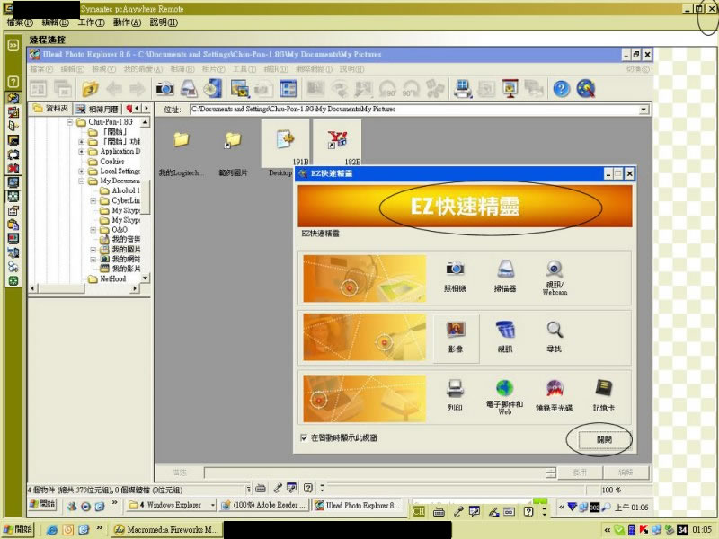
Task: Start slideshow with the projector-screen toolbar icon
Action: tap(510, 88)
